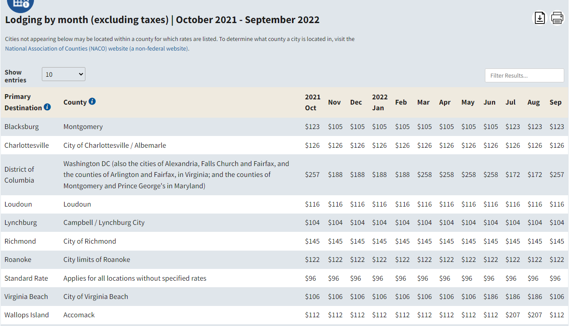Select the Wallops Island destination cell

pos(27,315)
